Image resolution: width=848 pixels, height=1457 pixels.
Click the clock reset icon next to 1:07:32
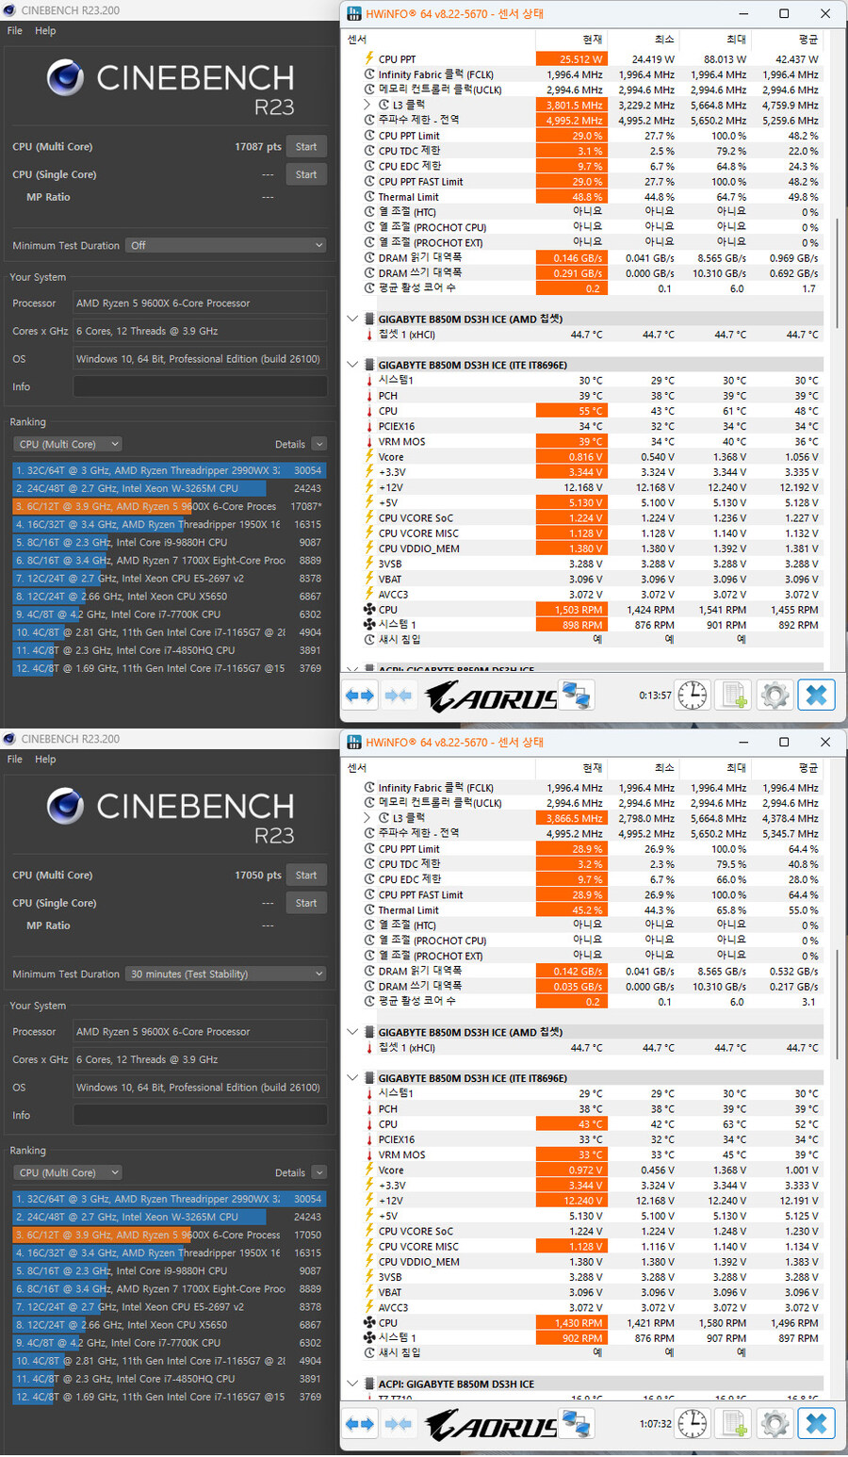693,1424
